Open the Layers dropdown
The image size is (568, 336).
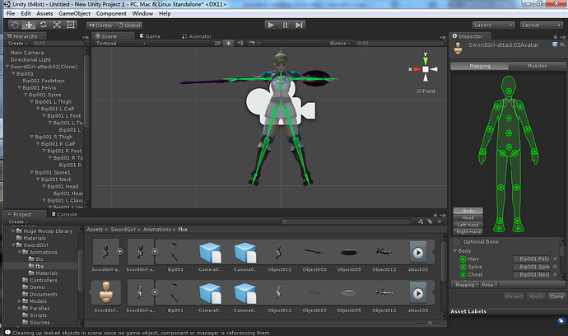coord(493,25)
